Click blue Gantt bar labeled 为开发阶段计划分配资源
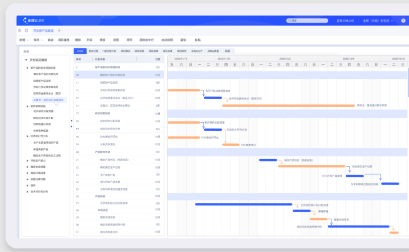Image resolution: width=409 pixels, height=252 pixels. tap(244, 205)
